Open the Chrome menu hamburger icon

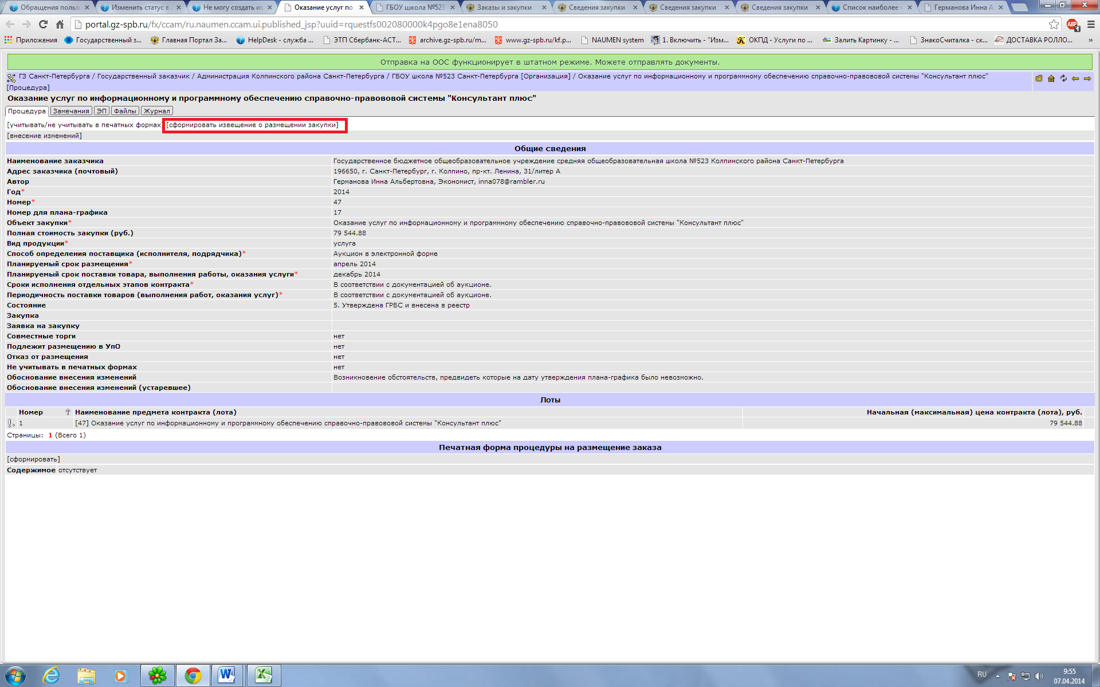[1091, 24]
